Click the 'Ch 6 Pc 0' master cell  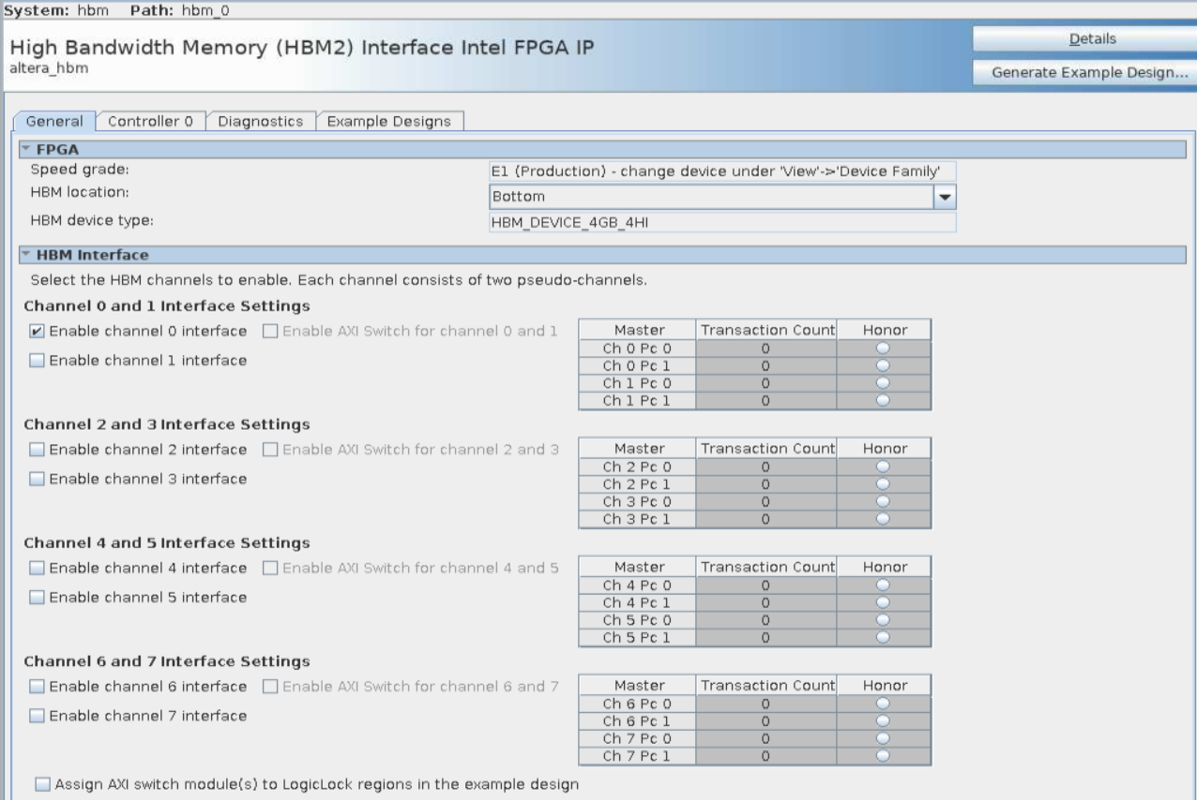pyautogui.click(x=638, y=702)
